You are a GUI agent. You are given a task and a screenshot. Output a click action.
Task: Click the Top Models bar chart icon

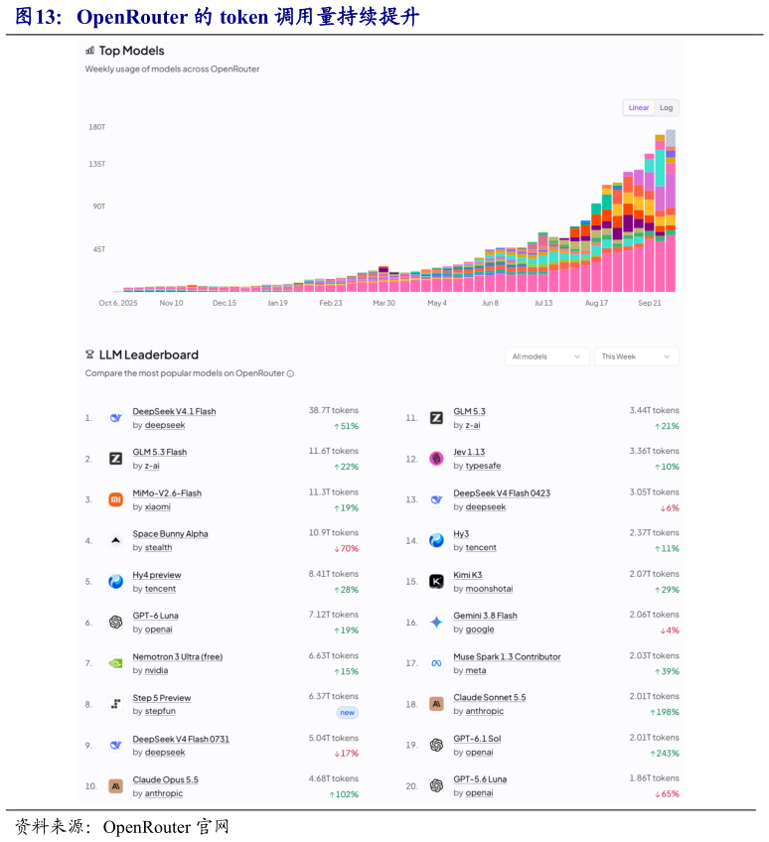[x=89, y=51]
